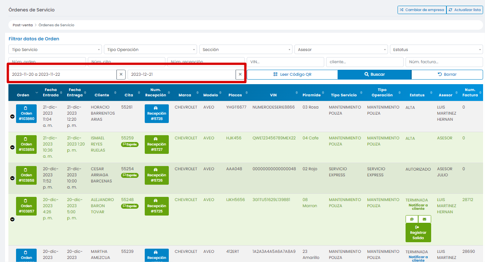Click the Núm. orden search field
Screen dimensions: 485x262
47,62
